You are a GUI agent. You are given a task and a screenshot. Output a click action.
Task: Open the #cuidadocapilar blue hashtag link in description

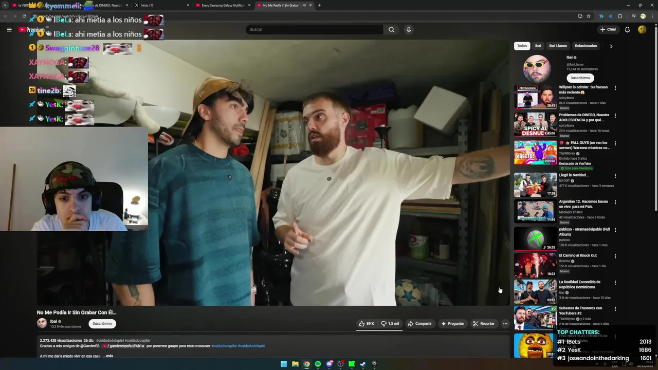[224, 346]
